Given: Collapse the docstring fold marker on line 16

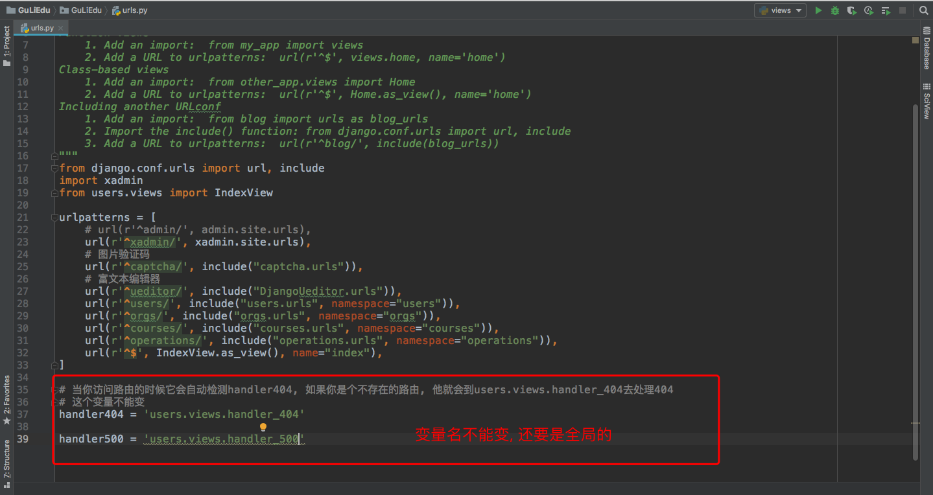Looking at the screenshot, I should pos(54,155).
